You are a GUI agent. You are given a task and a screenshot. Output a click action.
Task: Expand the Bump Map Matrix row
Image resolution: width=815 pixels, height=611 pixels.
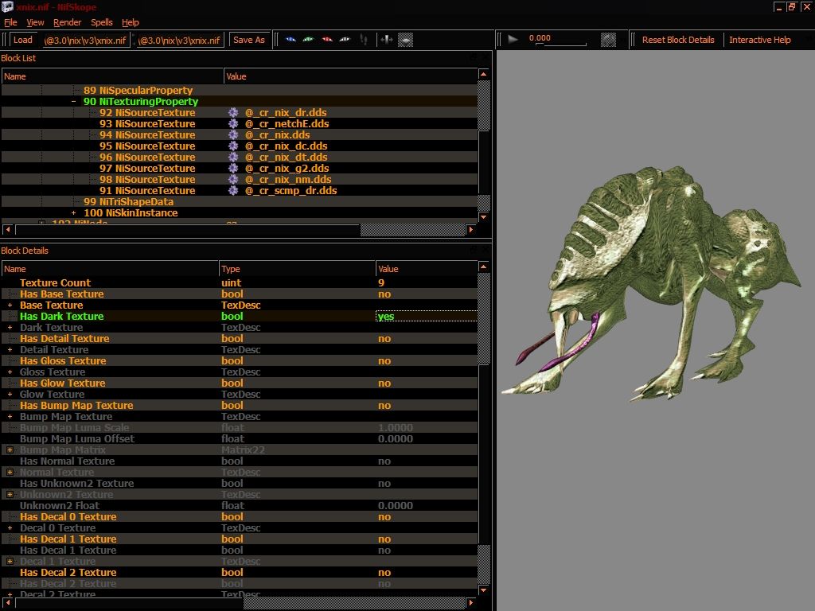(x=10, y=450)
